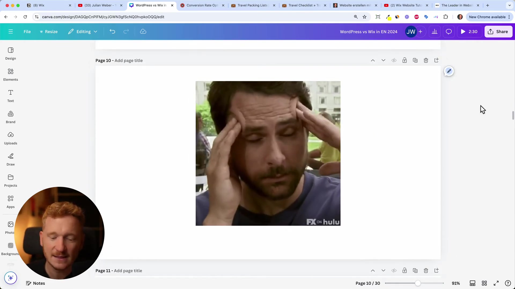Move Page 11 up
515x289 pixels.
tap(373, 271)
